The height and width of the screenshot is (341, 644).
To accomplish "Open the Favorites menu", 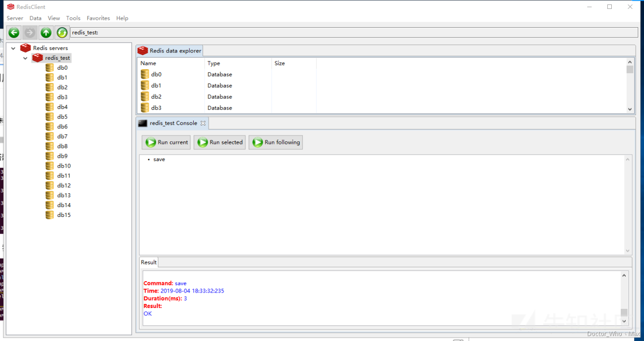I will 99,18.
